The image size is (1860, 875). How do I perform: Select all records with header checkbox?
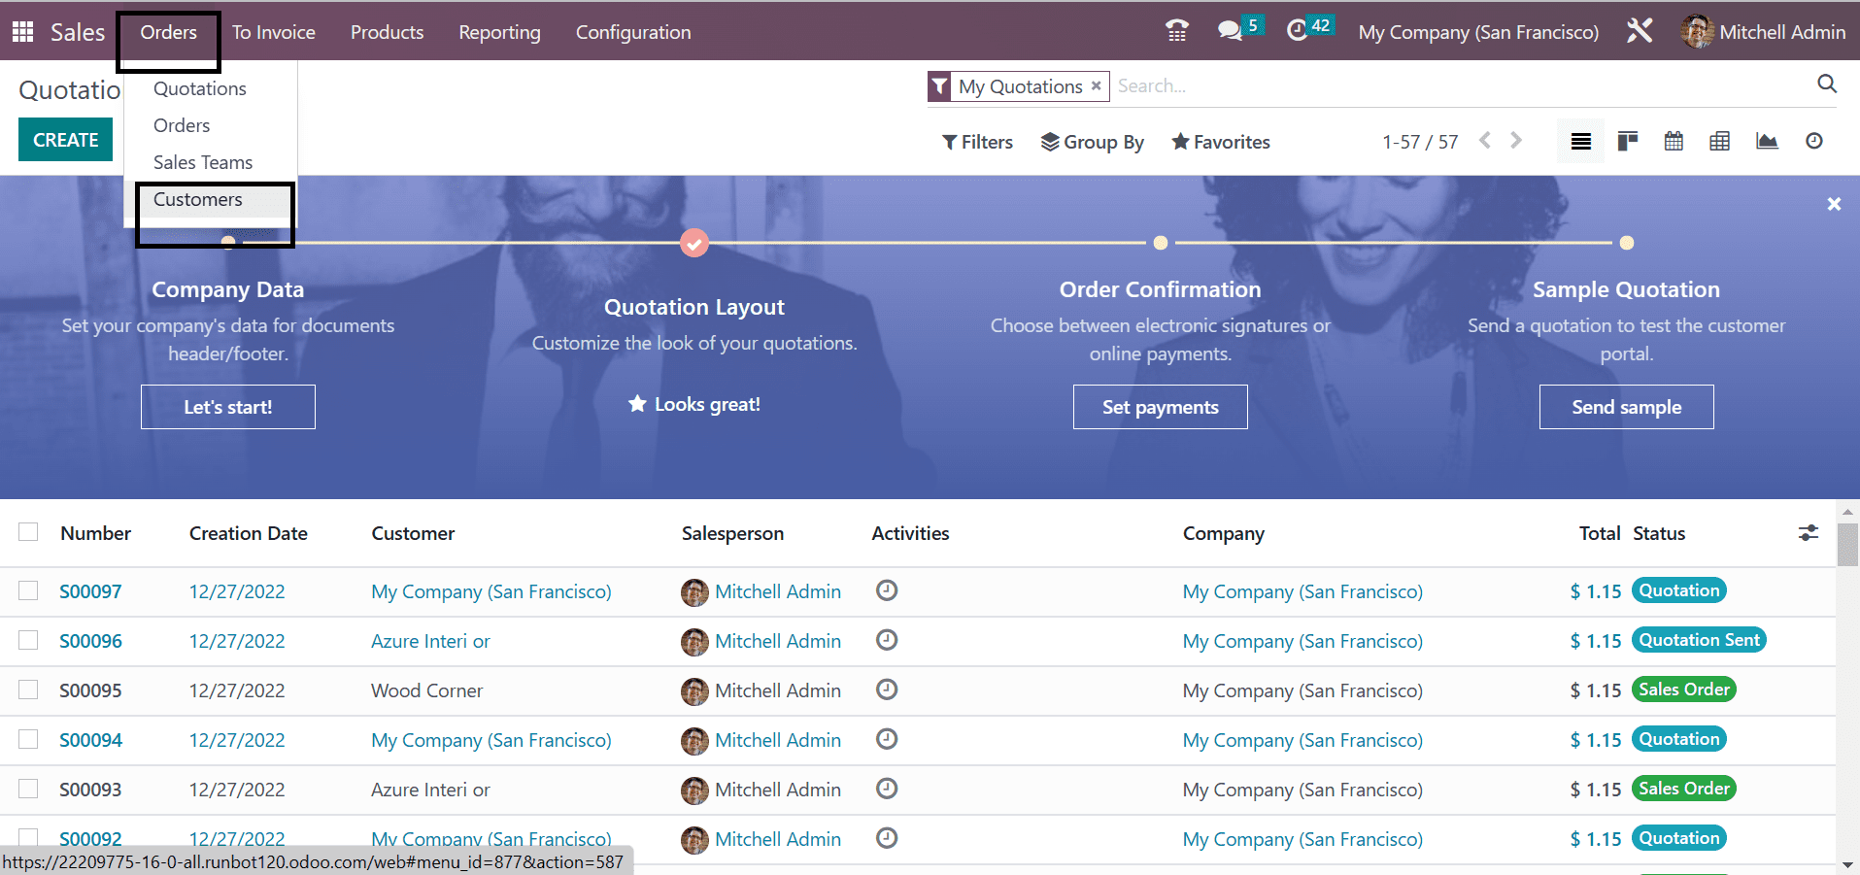pos(28,531)
